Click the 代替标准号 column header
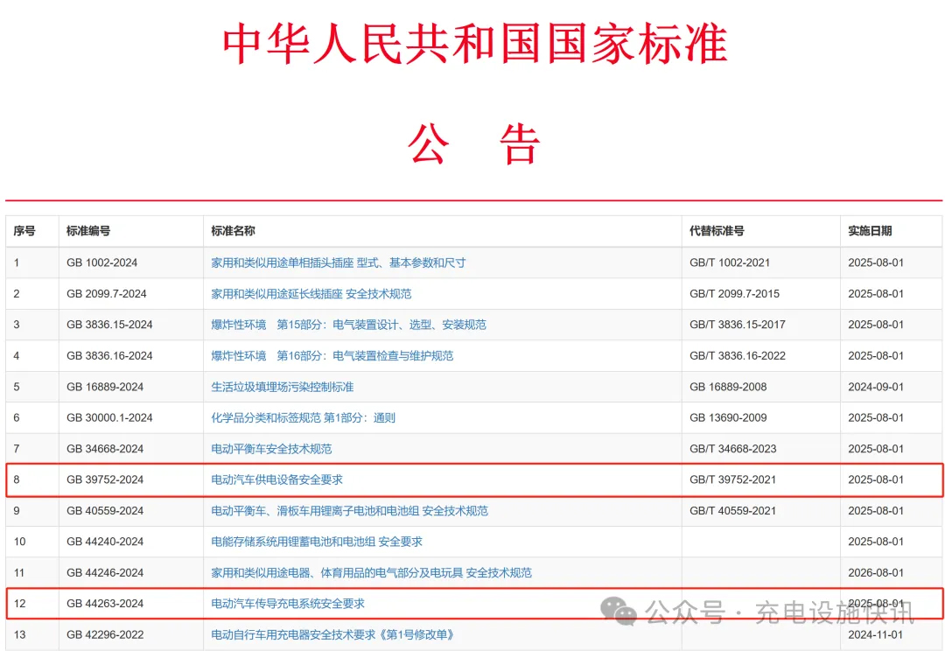945x651 pixels. point(717,231)
